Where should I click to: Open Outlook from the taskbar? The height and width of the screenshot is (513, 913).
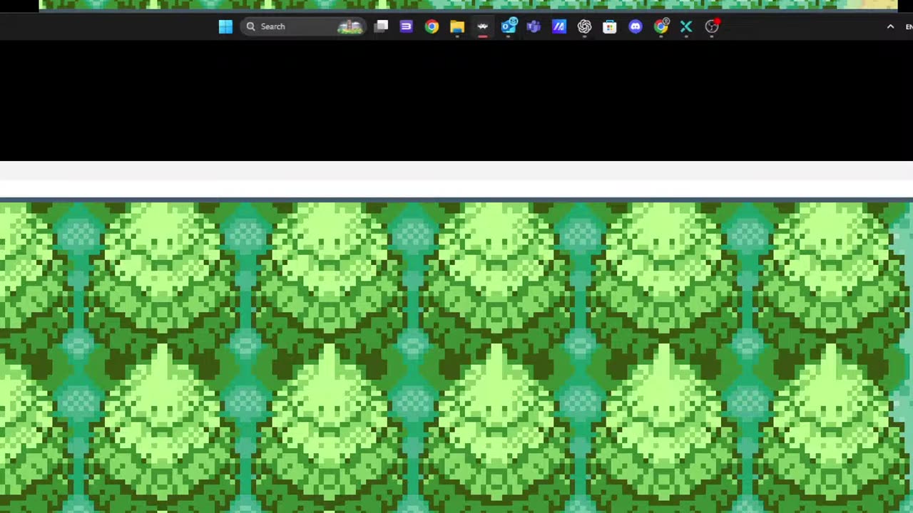click(x=509, y=26)
